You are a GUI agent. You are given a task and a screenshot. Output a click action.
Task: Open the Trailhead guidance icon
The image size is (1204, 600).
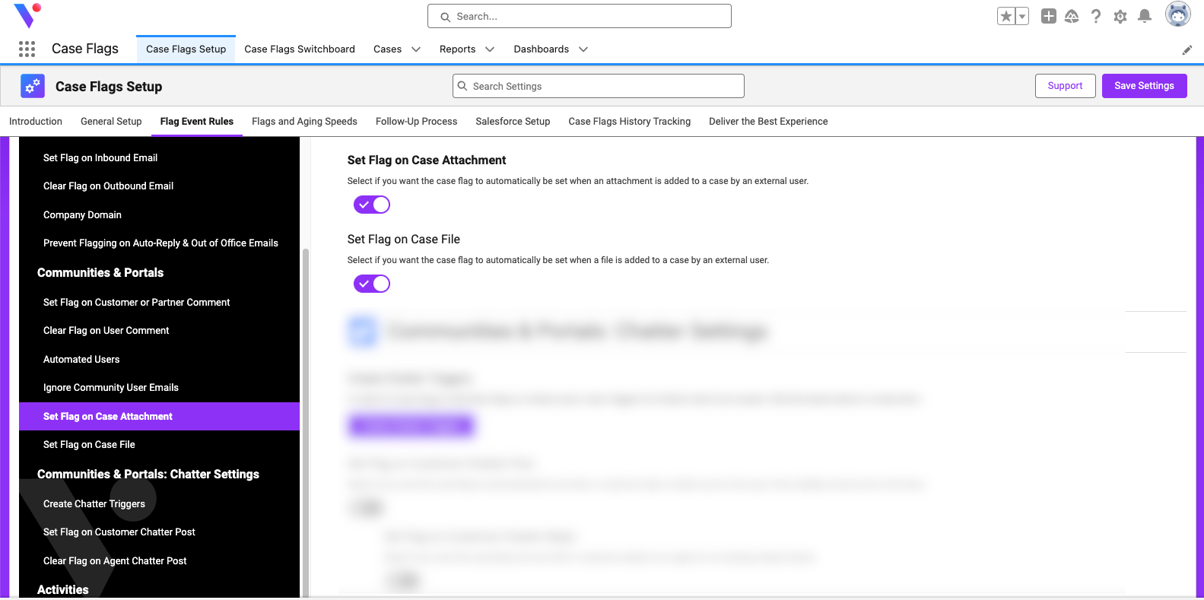pyautogui.click(x=1072, y=16)
